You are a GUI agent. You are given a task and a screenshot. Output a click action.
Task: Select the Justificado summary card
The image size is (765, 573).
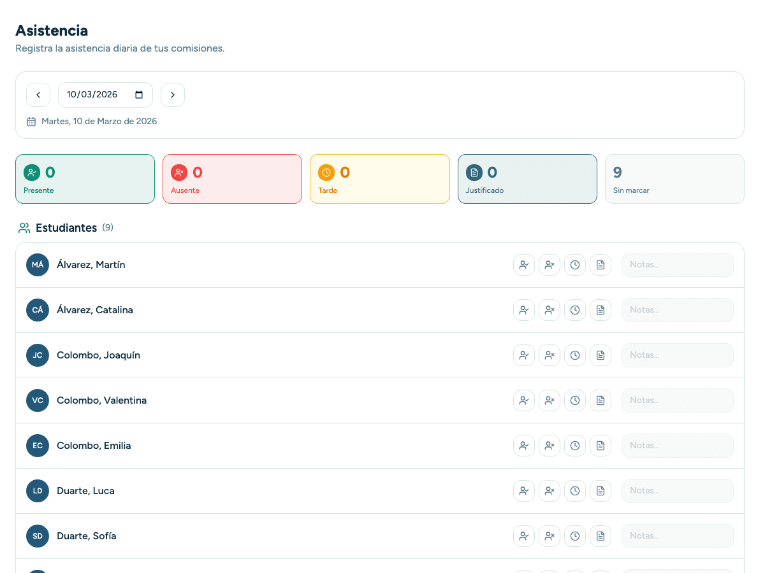[x=527, y=179]
